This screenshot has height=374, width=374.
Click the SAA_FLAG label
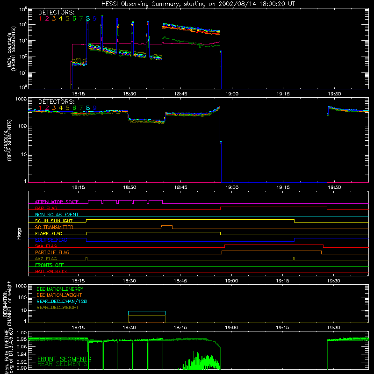46,246
